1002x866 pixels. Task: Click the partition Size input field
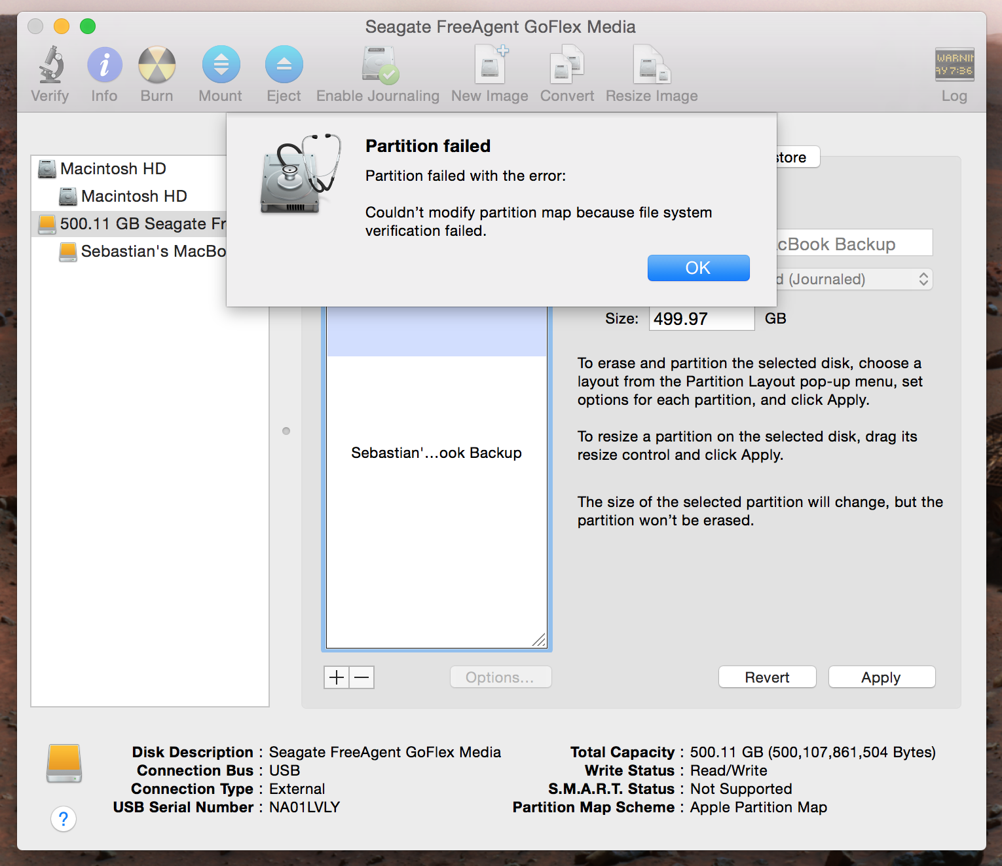point(702,319)
